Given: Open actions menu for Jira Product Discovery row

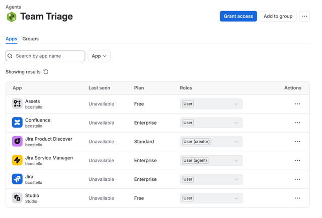Looking at the screenshot, I should tap(297, 142).
